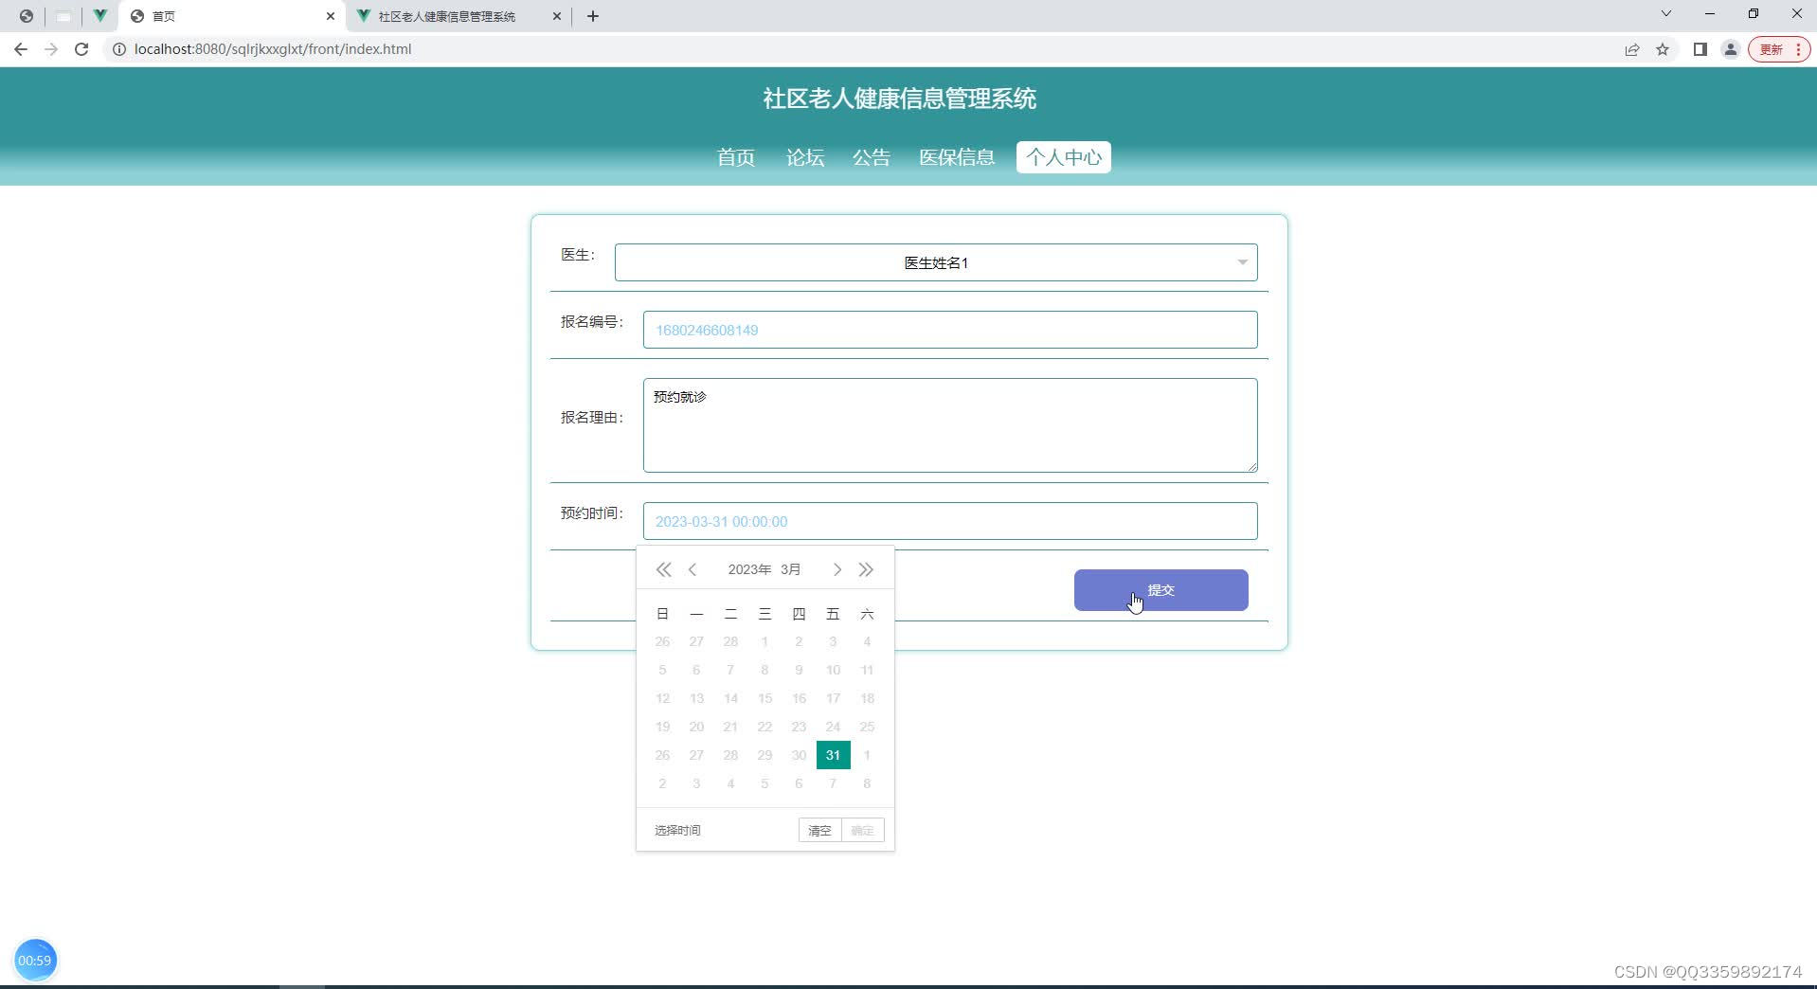
Task: Submit the form with 提交 button
Action: [1161, 590]
